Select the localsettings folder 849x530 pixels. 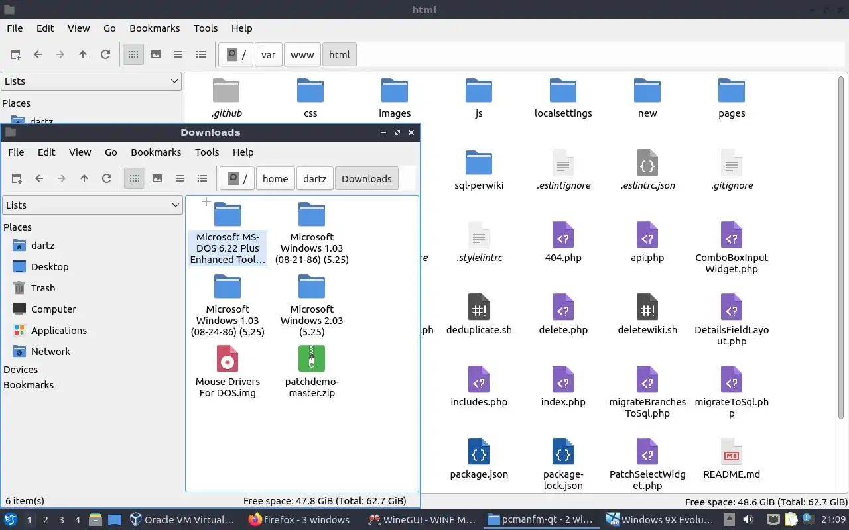click(x=563, y=97)
